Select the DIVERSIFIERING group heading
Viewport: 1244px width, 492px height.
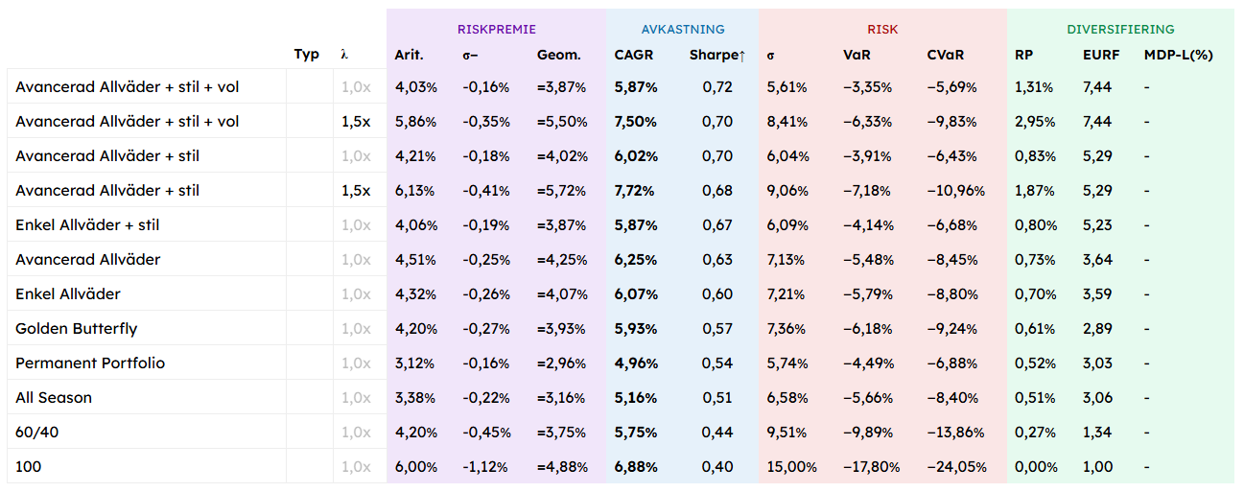(x=1120, y=29)
